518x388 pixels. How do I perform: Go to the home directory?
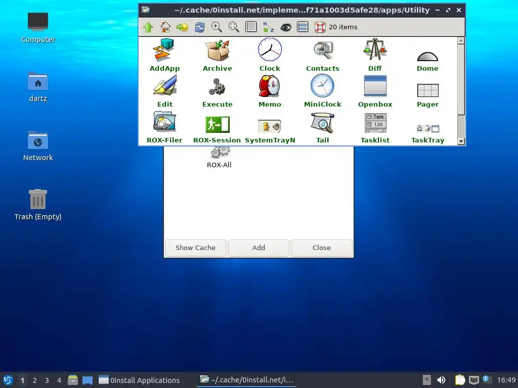[x=165, y=27]
